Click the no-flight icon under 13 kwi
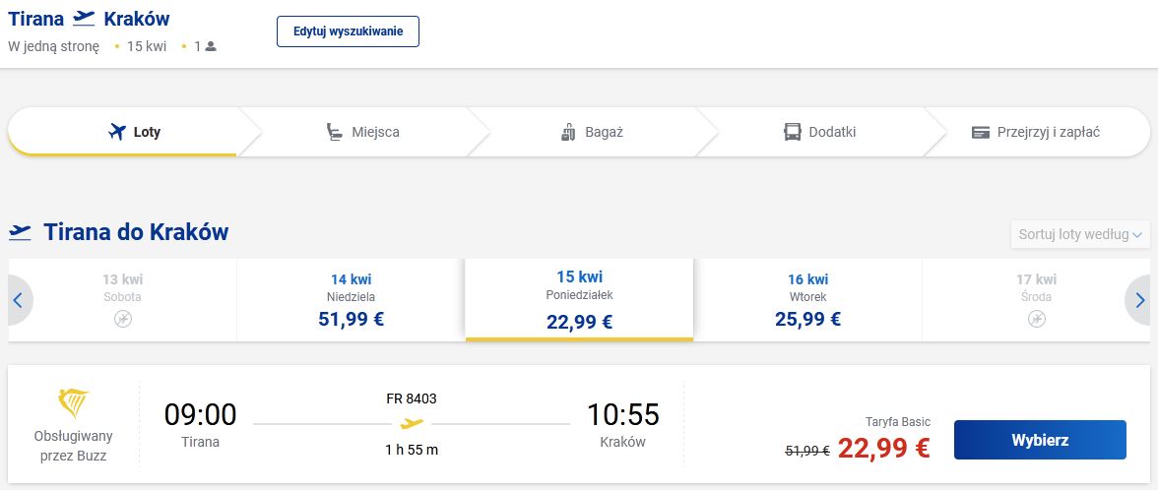 123,319
